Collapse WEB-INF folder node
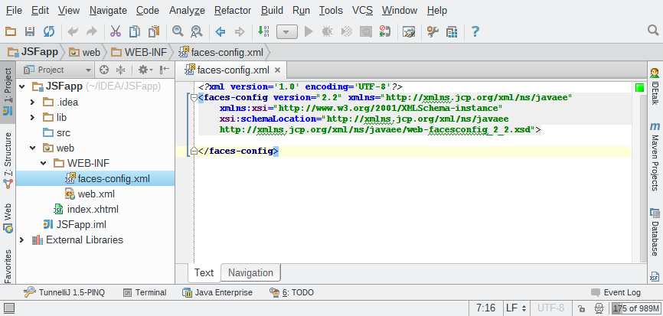The width and height of the screenshot is (663, 316). tap(43, 164)
